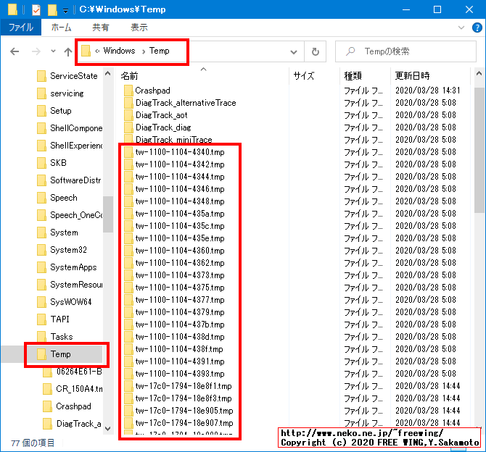This screenshot has width=486, height=452.
Task: Go back with the left arrow button
Action: pyautogui.click(x=15, y=51)
